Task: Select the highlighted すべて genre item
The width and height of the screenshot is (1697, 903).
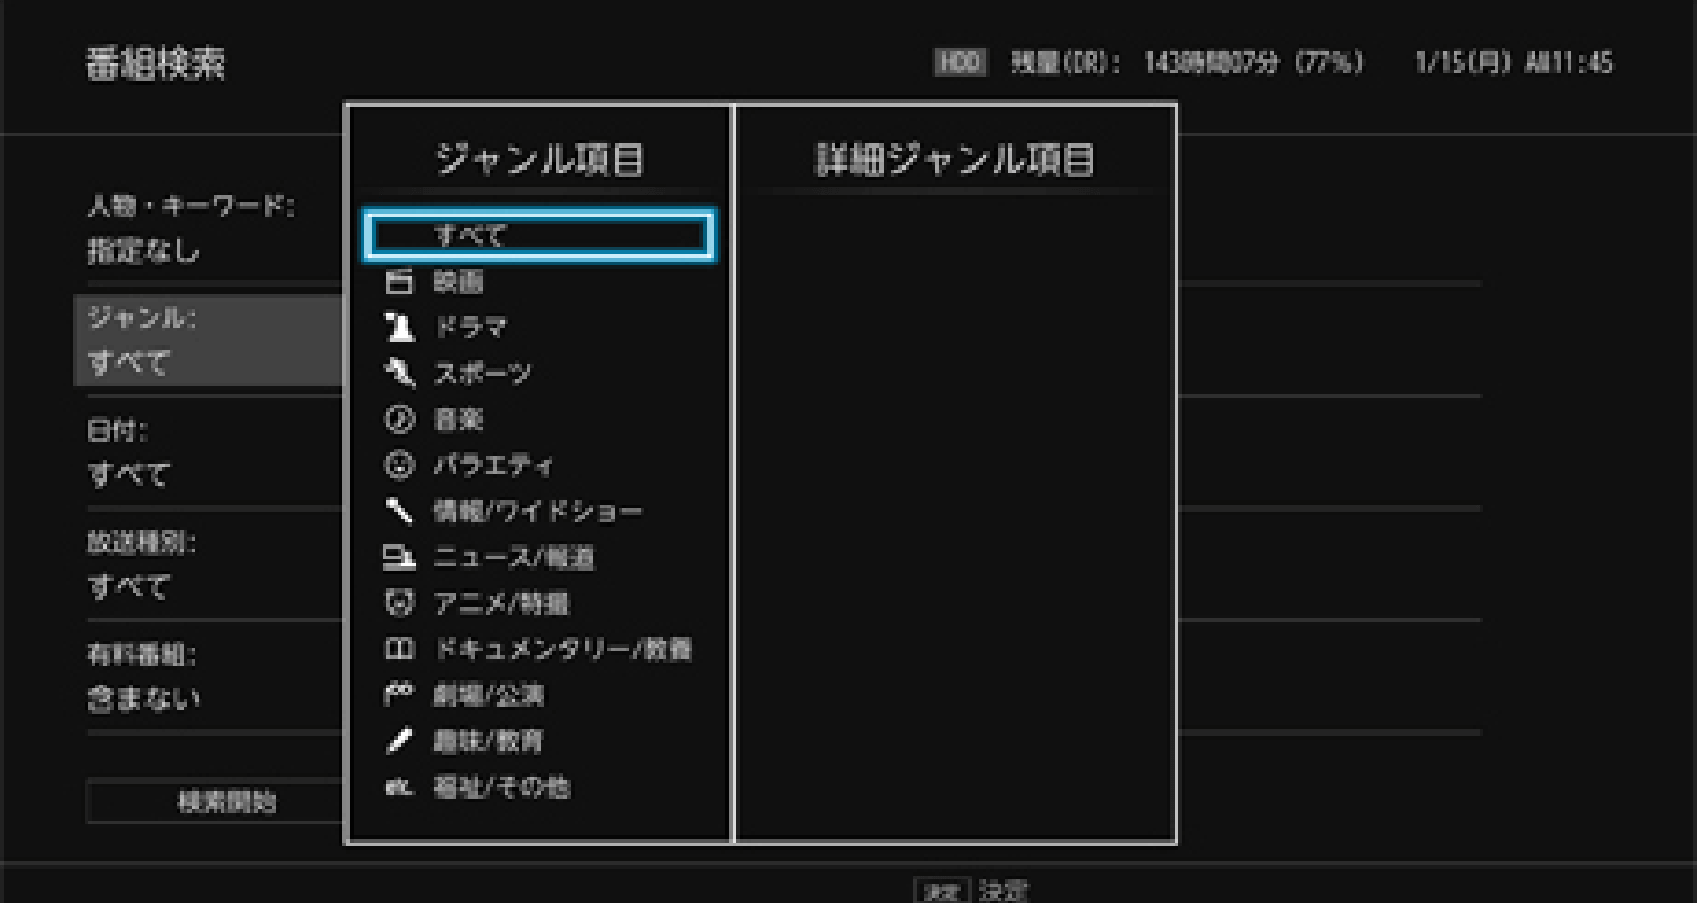Action: click(x=538, y=235)
